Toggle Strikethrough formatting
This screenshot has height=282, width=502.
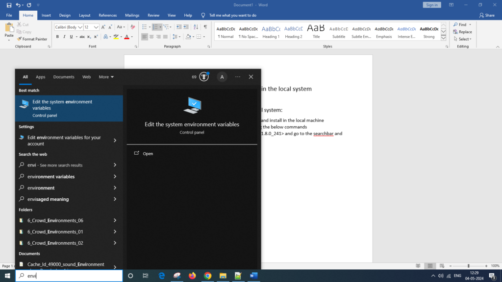pyautogui.click(x=82, y=37)
